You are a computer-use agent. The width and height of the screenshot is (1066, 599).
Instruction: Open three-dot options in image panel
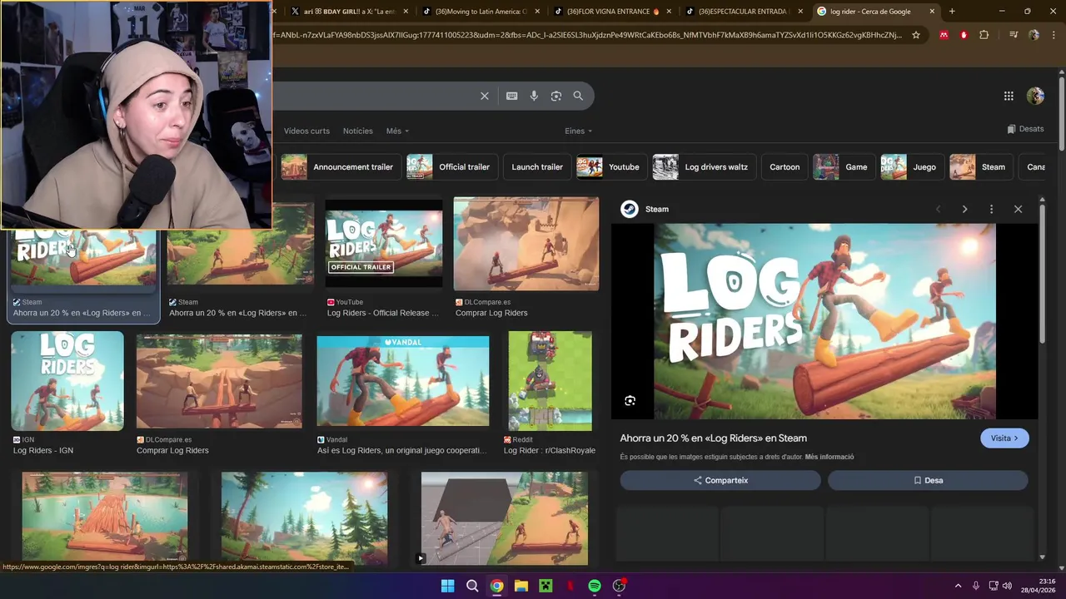click(x=991, y=209)
